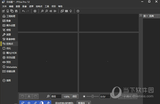Click the zoom in magnifier icon

pyautogui.click(x=42, y=11)
